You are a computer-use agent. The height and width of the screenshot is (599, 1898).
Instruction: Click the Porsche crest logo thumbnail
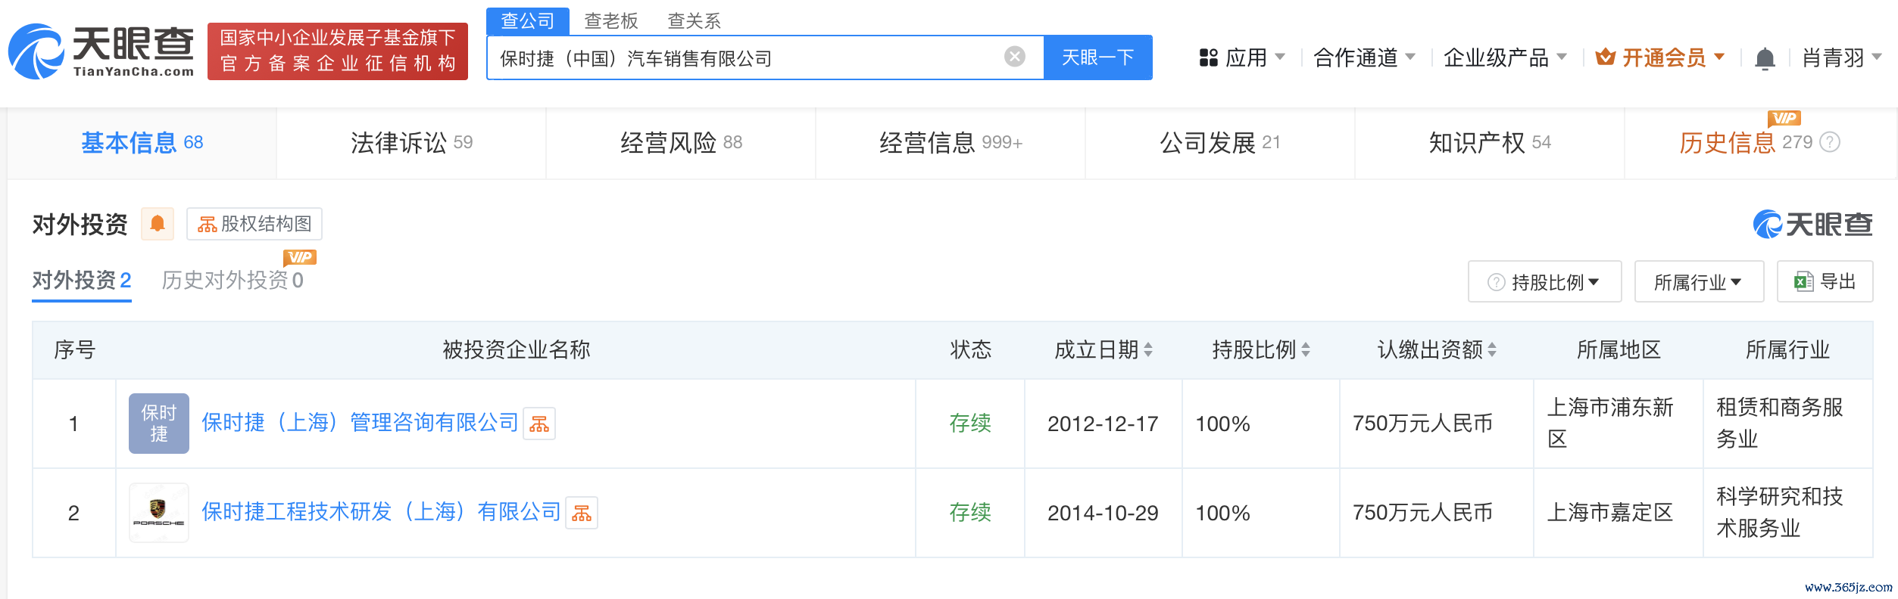[159, 513]
